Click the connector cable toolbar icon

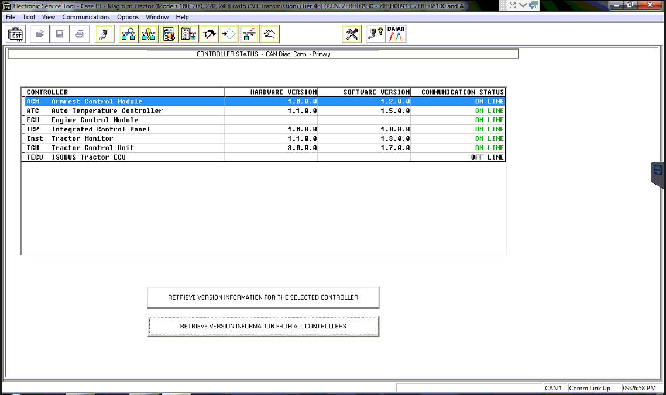click(104, 34)
